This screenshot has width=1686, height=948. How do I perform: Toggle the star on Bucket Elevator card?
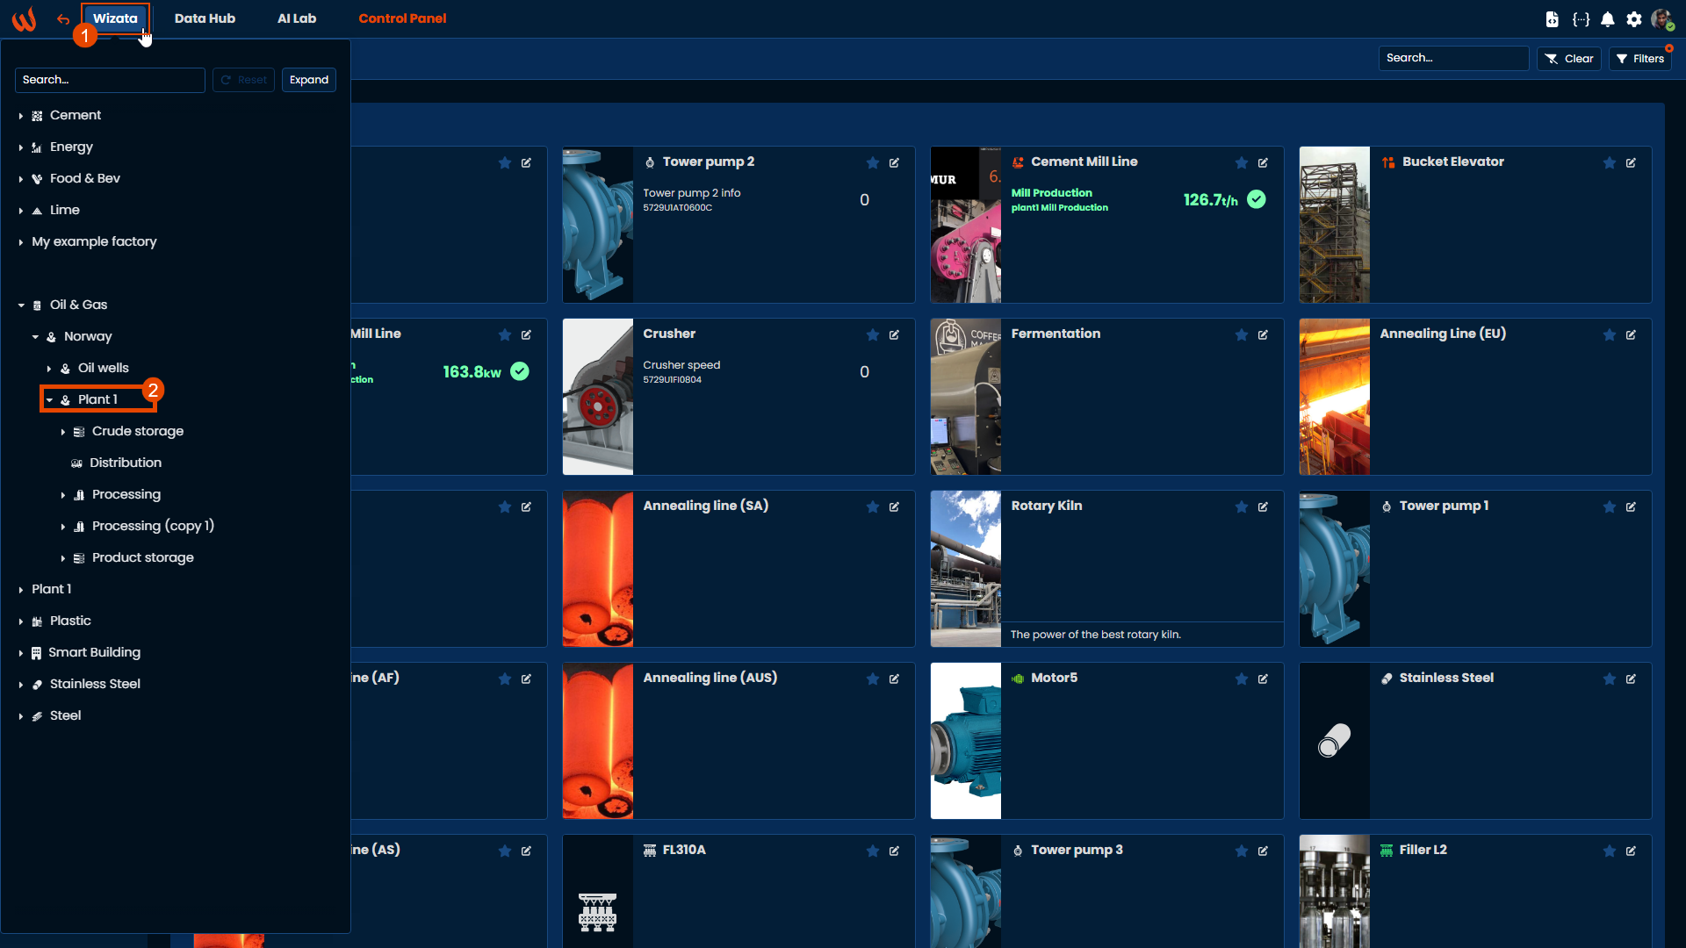tap(1609, 163)
